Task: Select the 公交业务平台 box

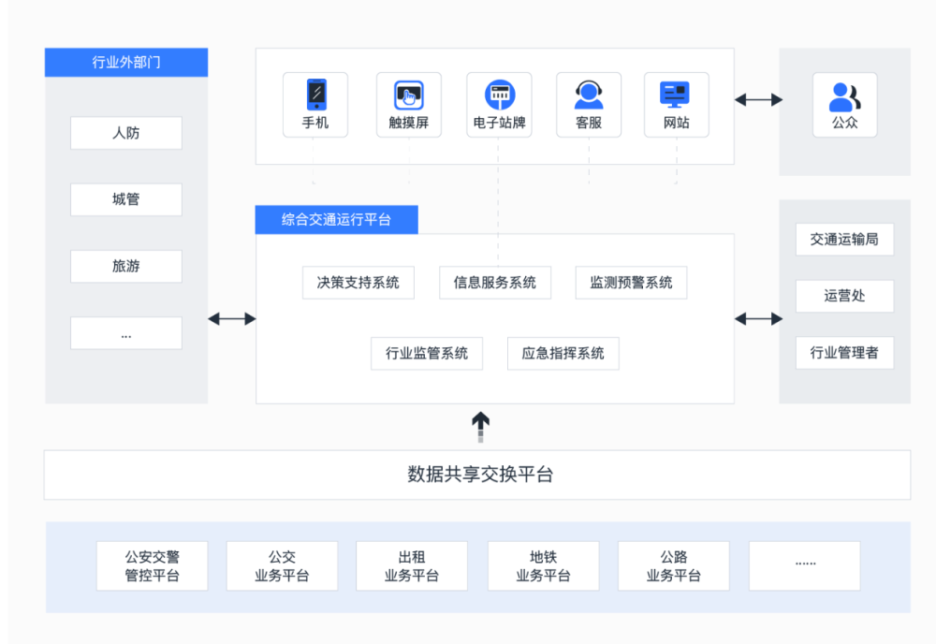Action: (282, 565)
